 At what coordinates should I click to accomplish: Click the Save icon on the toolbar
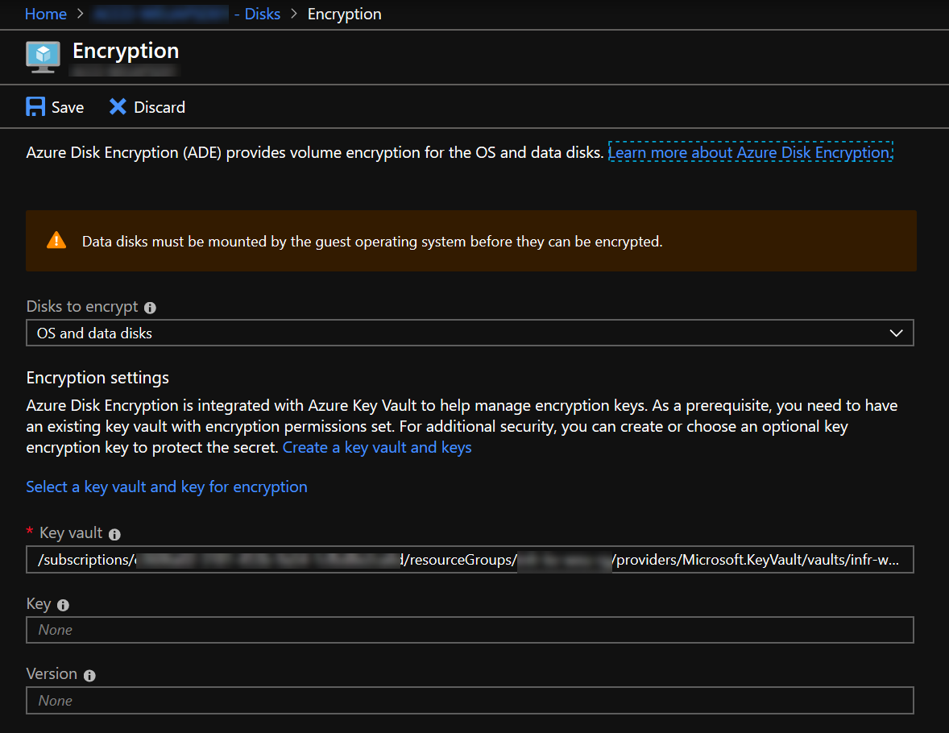pos(35,106)
